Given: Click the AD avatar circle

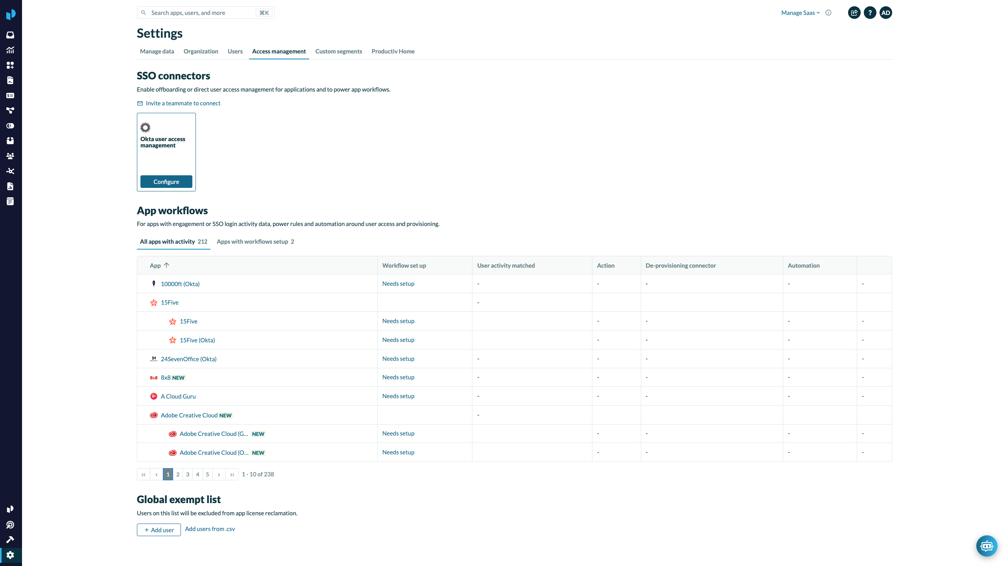Looking at the screenshot, I should click(886, 13).
